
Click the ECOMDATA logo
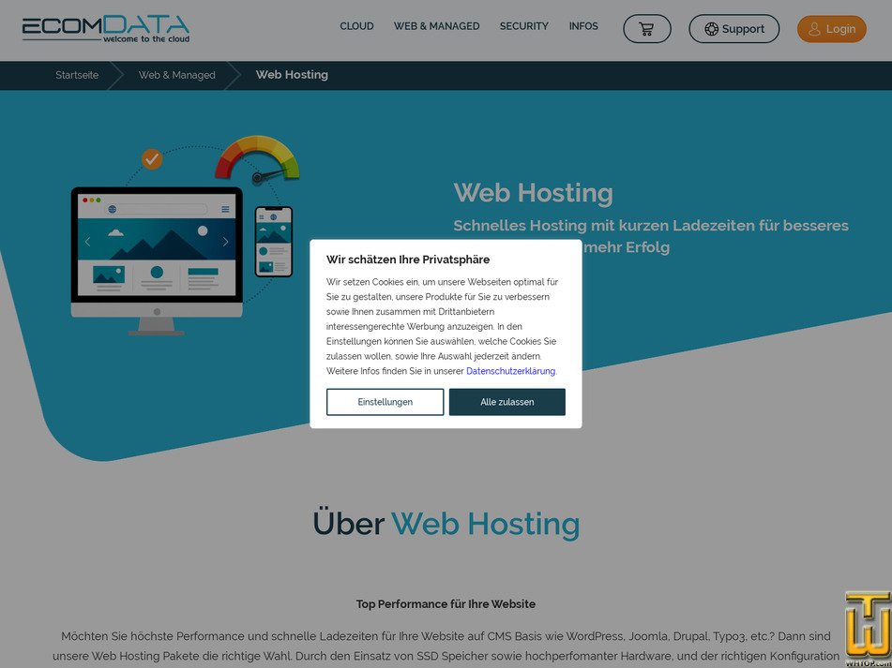106,30
